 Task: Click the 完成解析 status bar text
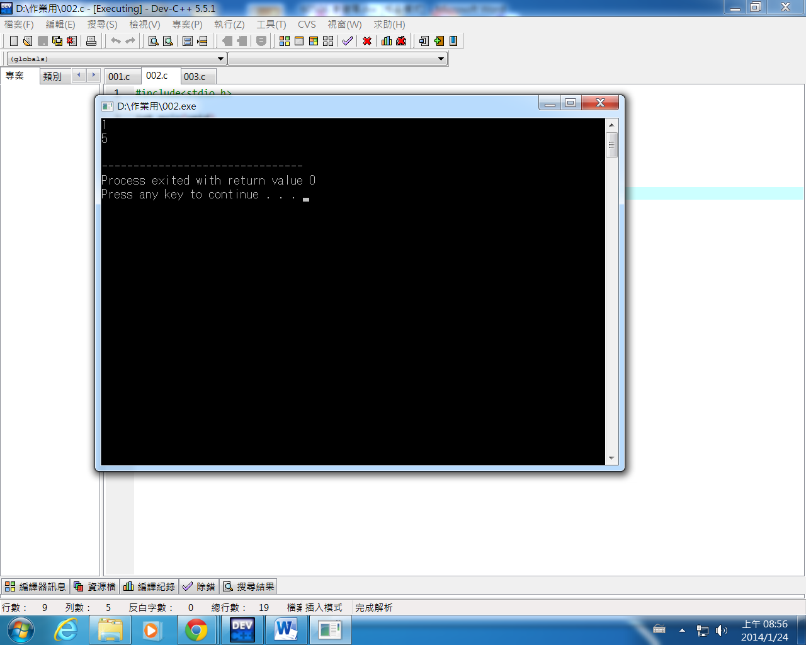pyautogui.click(x=374, y=608)
